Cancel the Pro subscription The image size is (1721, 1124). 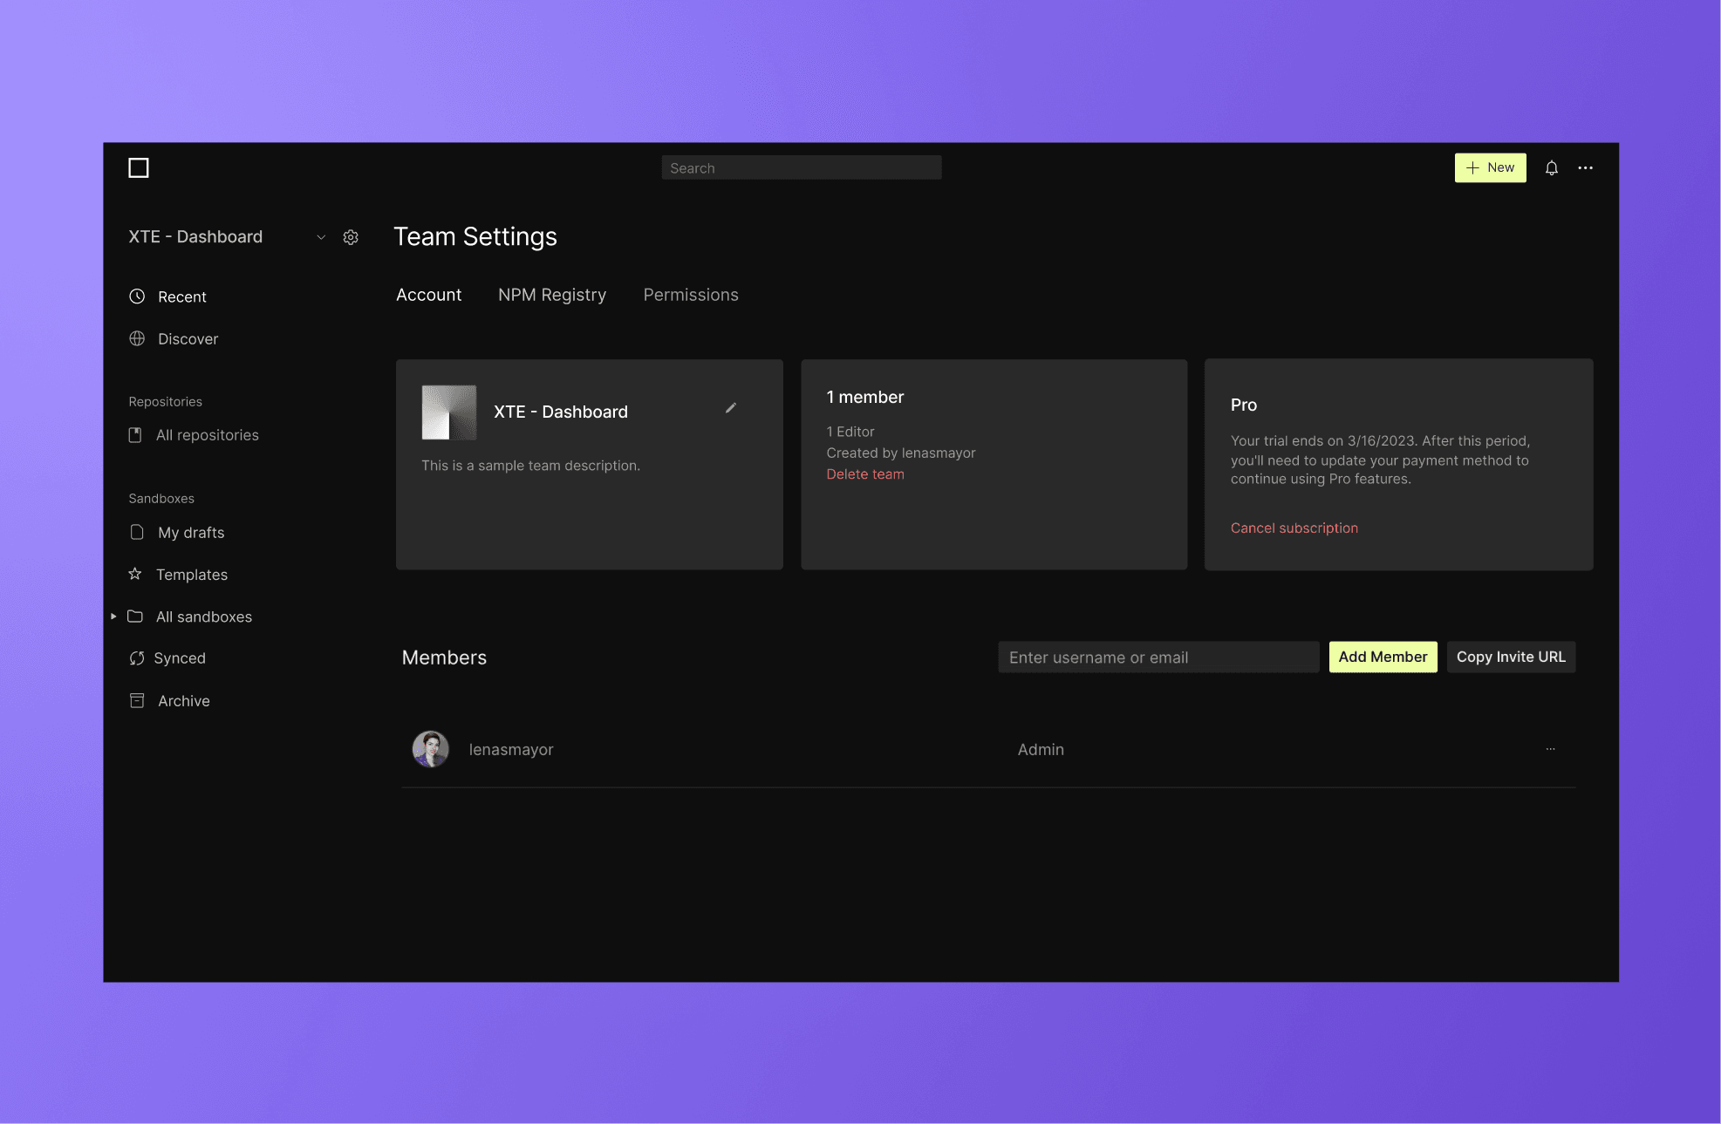click(1294, 528)
